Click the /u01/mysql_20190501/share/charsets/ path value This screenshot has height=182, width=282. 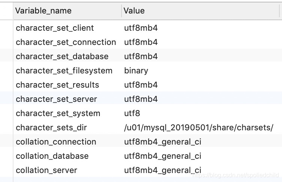tap(198, 128)
